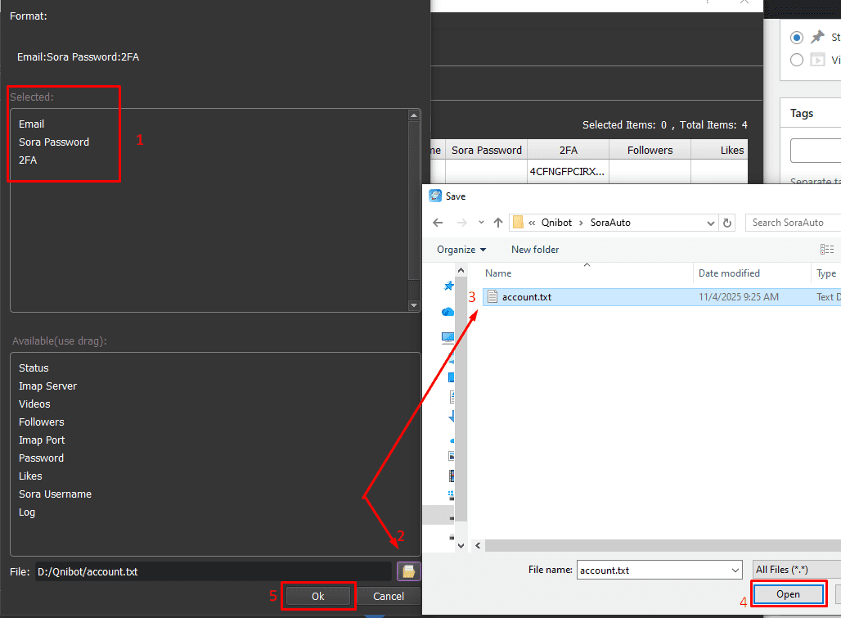
Task: Go up one folder level
Action: click(x=497, y=223)
